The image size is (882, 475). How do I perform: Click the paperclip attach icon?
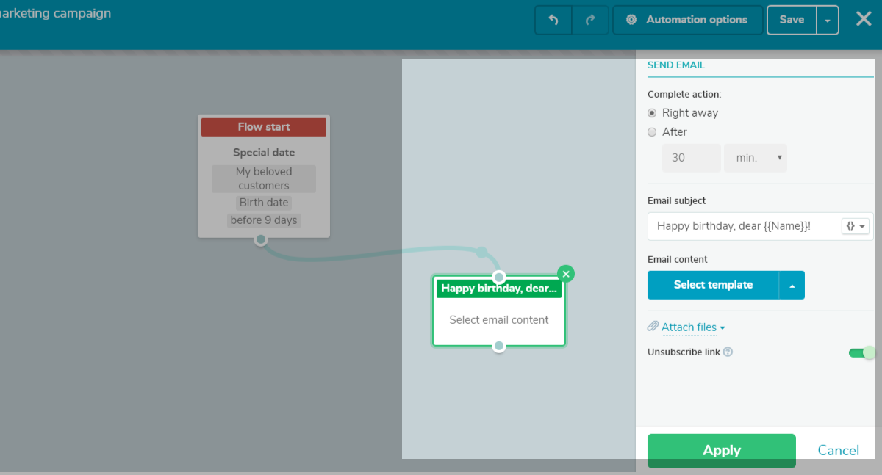tap(653, 327)
